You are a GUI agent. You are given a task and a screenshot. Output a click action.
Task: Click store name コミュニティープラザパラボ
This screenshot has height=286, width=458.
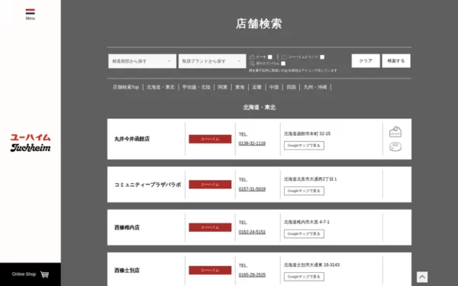tap(147, 185)
